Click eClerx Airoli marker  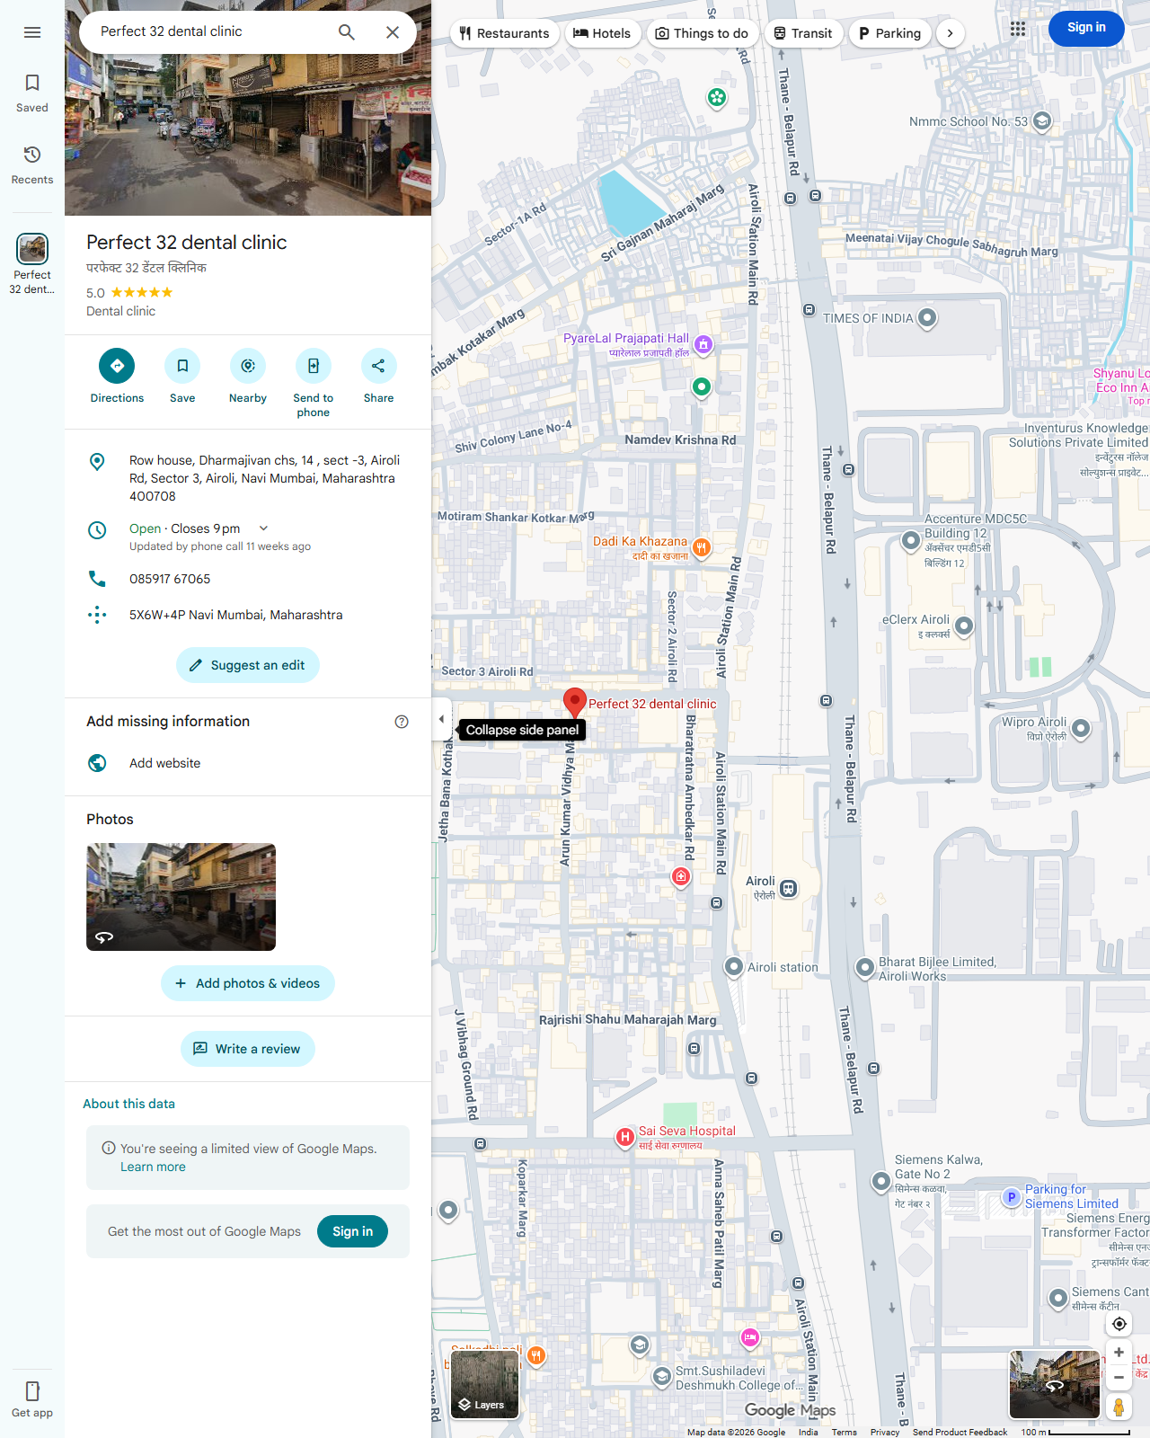(964, 625)
